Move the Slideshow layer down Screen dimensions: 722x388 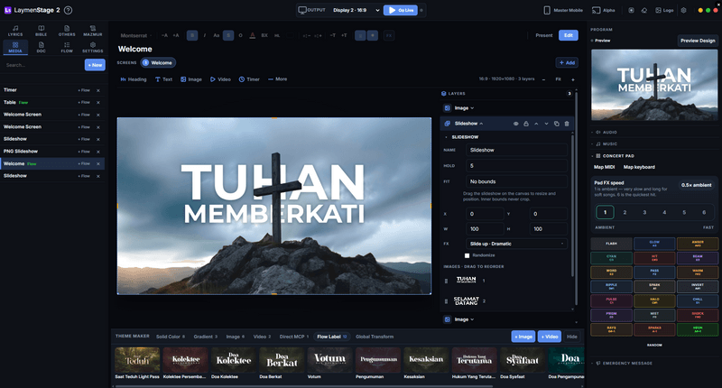tap(546, 124)
